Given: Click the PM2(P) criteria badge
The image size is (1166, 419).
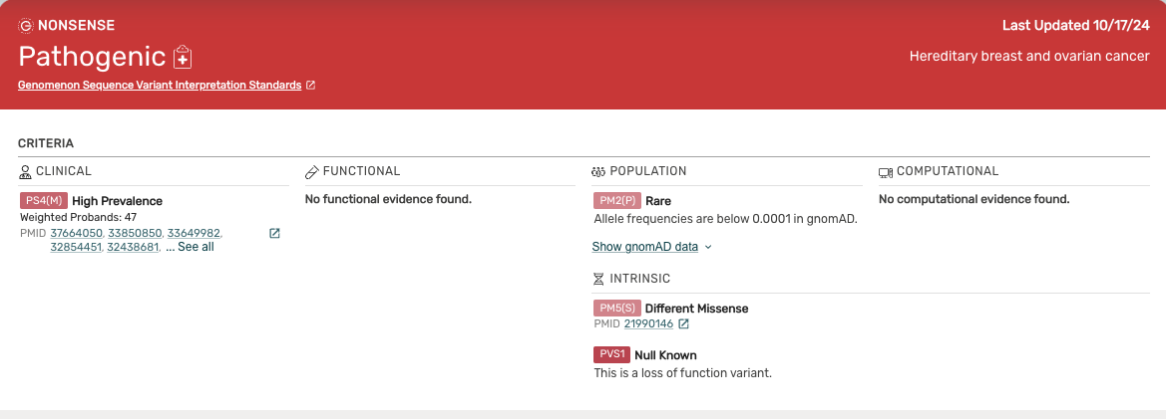Looking at the screenshot, I should point(617,200).
